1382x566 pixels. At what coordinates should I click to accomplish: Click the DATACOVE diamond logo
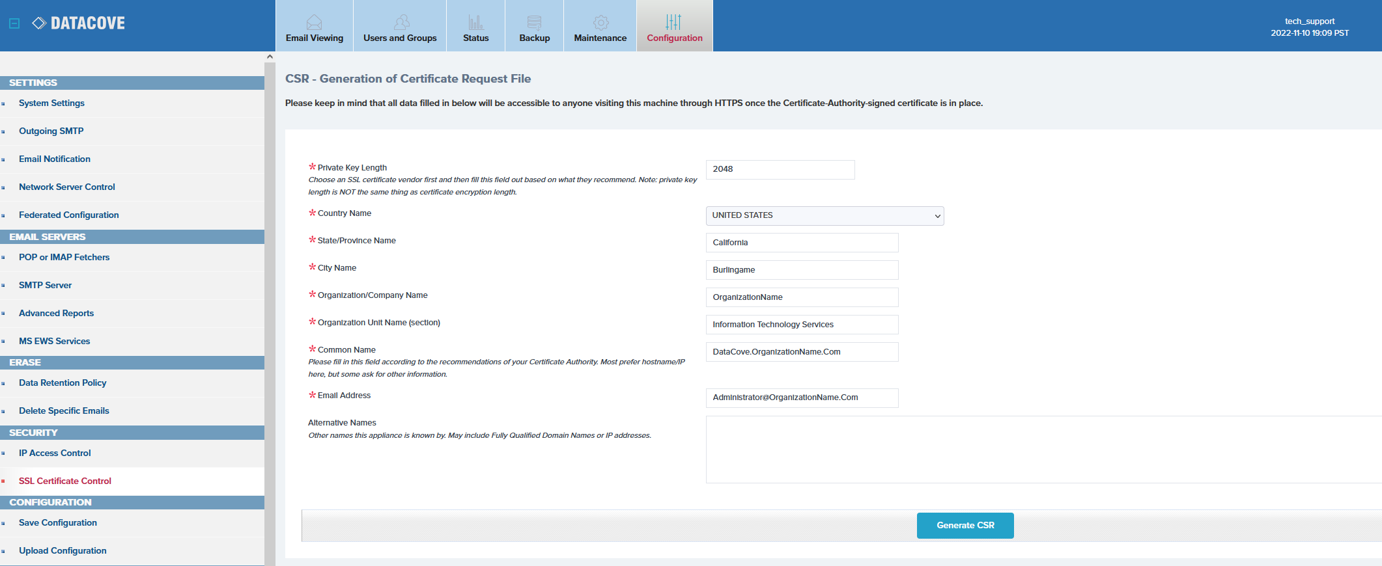tap(39, 23)
